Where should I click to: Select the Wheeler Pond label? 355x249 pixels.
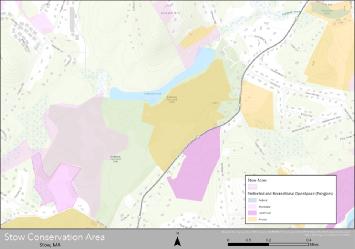153,93
